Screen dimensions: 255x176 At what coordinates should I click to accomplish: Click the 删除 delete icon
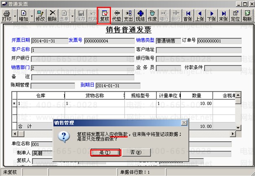point(52,16)
